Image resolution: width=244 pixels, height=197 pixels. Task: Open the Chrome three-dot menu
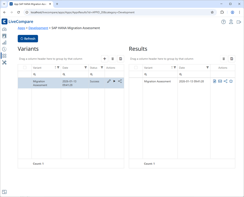coord(240,12)
